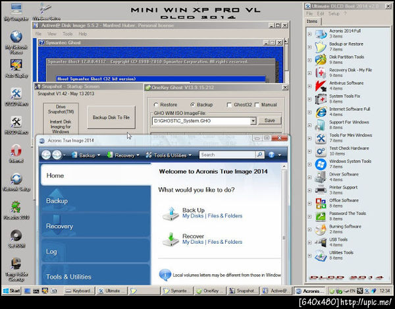Enable the Manual checkbox in OneKey Ghost
Image resolution: width=395 pixels, height=309 pixels.
pos(257,105)
